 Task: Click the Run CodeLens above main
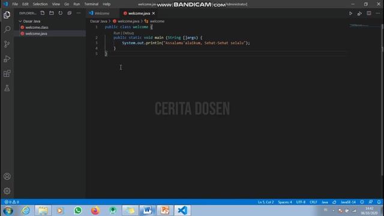(x=116, y=33)
